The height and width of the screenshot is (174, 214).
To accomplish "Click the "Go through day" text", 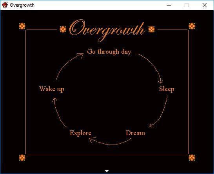I will 109,52.
